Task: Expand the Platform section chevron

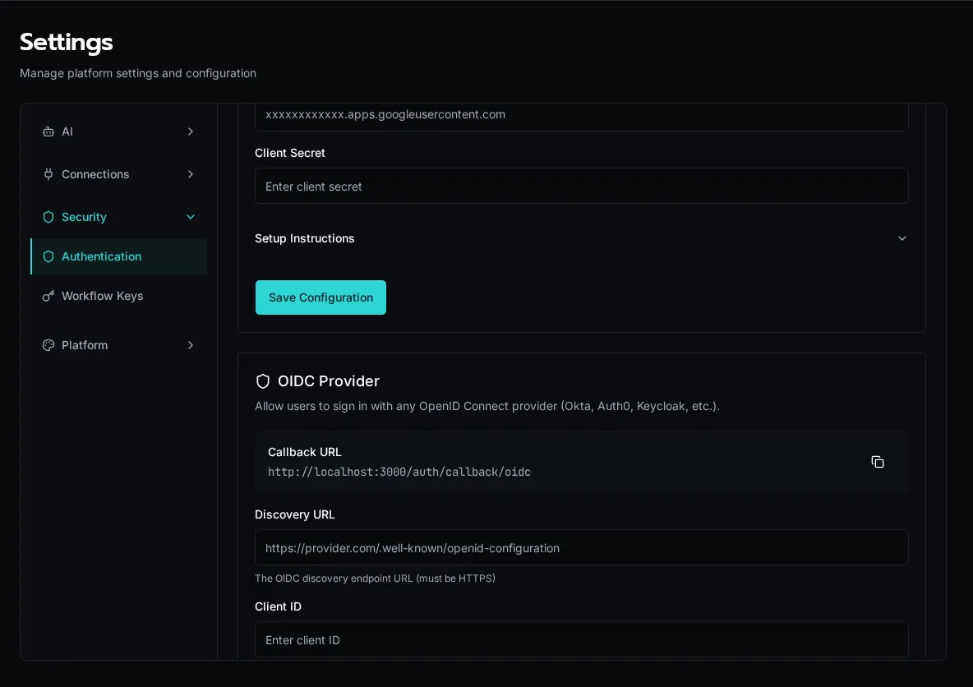Action: coord(191,345)
